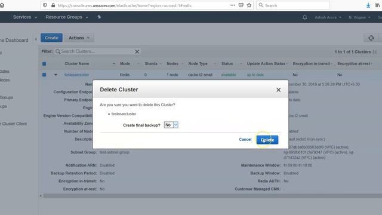Sort by Update Action Status column
This screenshot has height=215, width=382.
[266, 64]
